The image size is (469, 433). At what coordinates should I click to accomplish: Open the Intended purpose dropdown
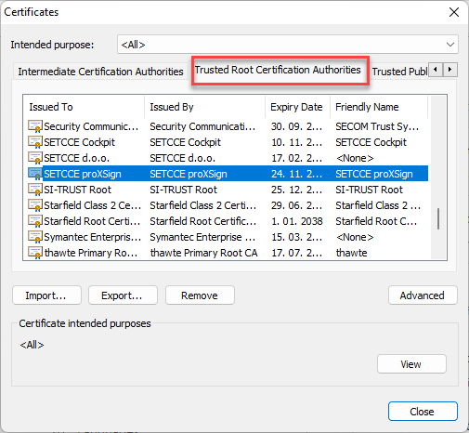[x=288, y=45]
